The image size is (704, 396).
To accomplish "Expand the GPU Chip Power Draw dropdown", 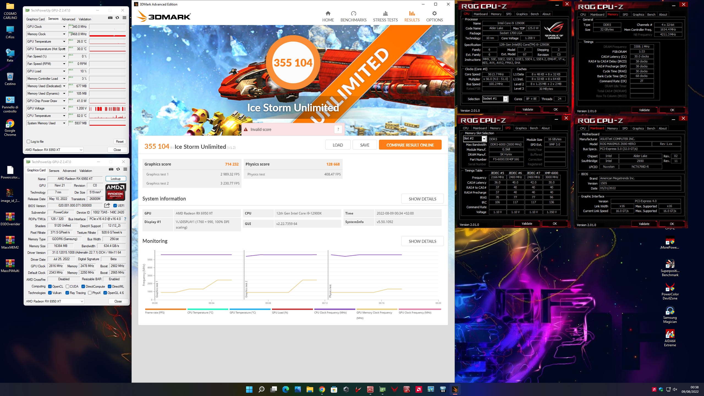I will [x=64, y=101].
